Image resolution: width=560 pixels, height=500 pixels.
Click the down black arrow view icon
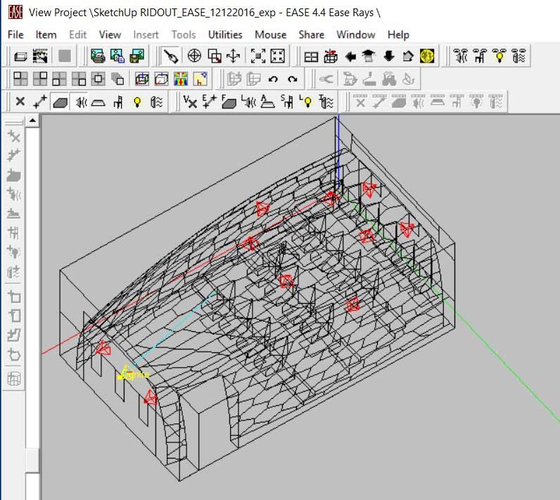[x=389, y=56]
